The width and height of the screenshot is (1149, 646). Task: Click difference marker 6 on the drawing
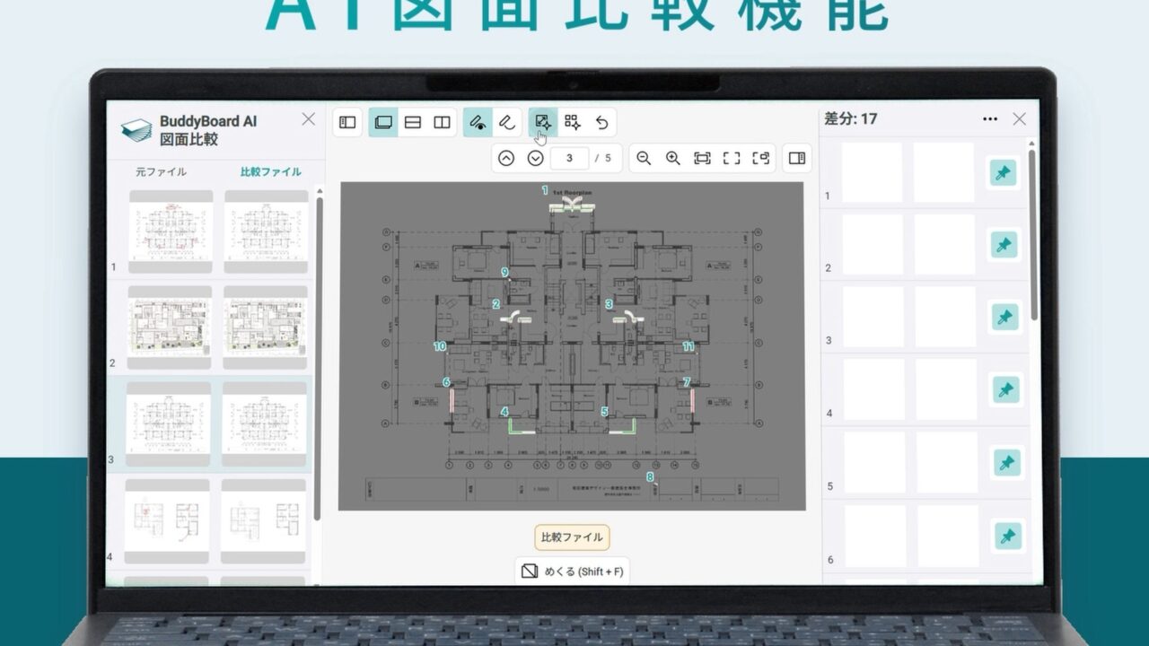point(446,382)
